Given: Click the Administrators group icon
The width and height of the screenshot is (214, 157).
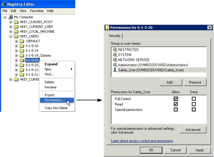Looking at the screenshot, I should point(115,65).
